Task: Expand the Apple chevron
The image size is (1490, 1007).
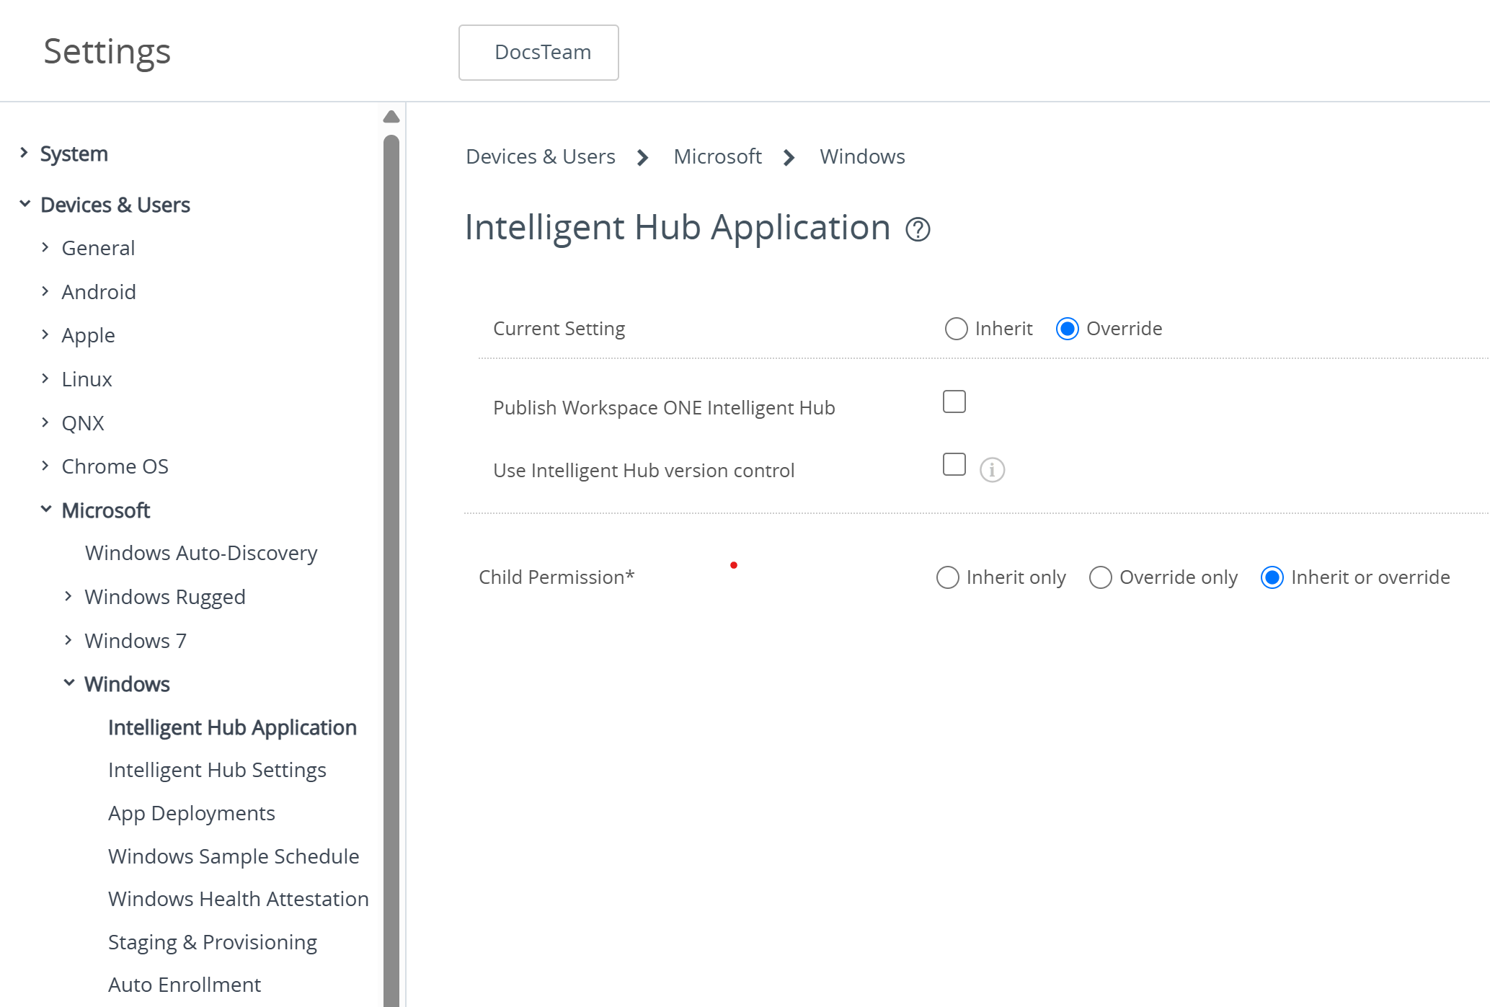Action: coord(45,334)
